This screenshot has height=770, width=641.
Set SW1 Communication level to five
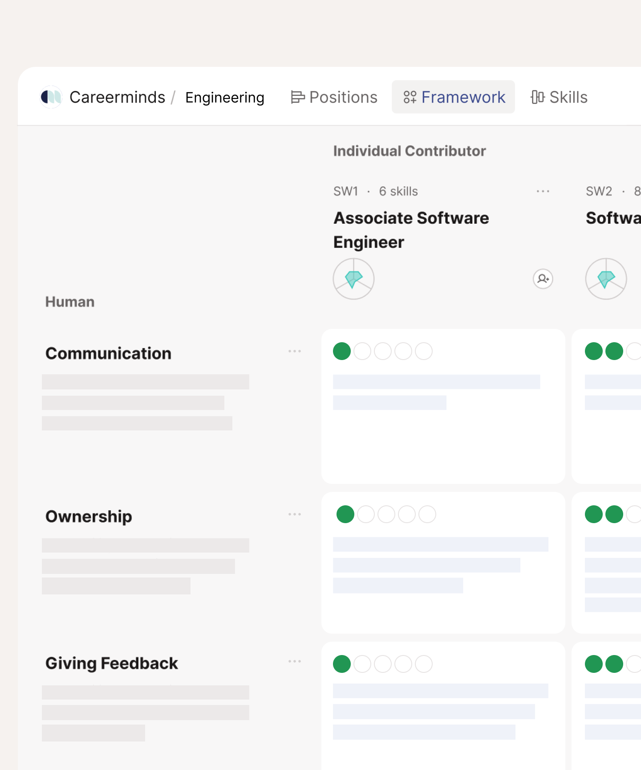click(424, 351)
